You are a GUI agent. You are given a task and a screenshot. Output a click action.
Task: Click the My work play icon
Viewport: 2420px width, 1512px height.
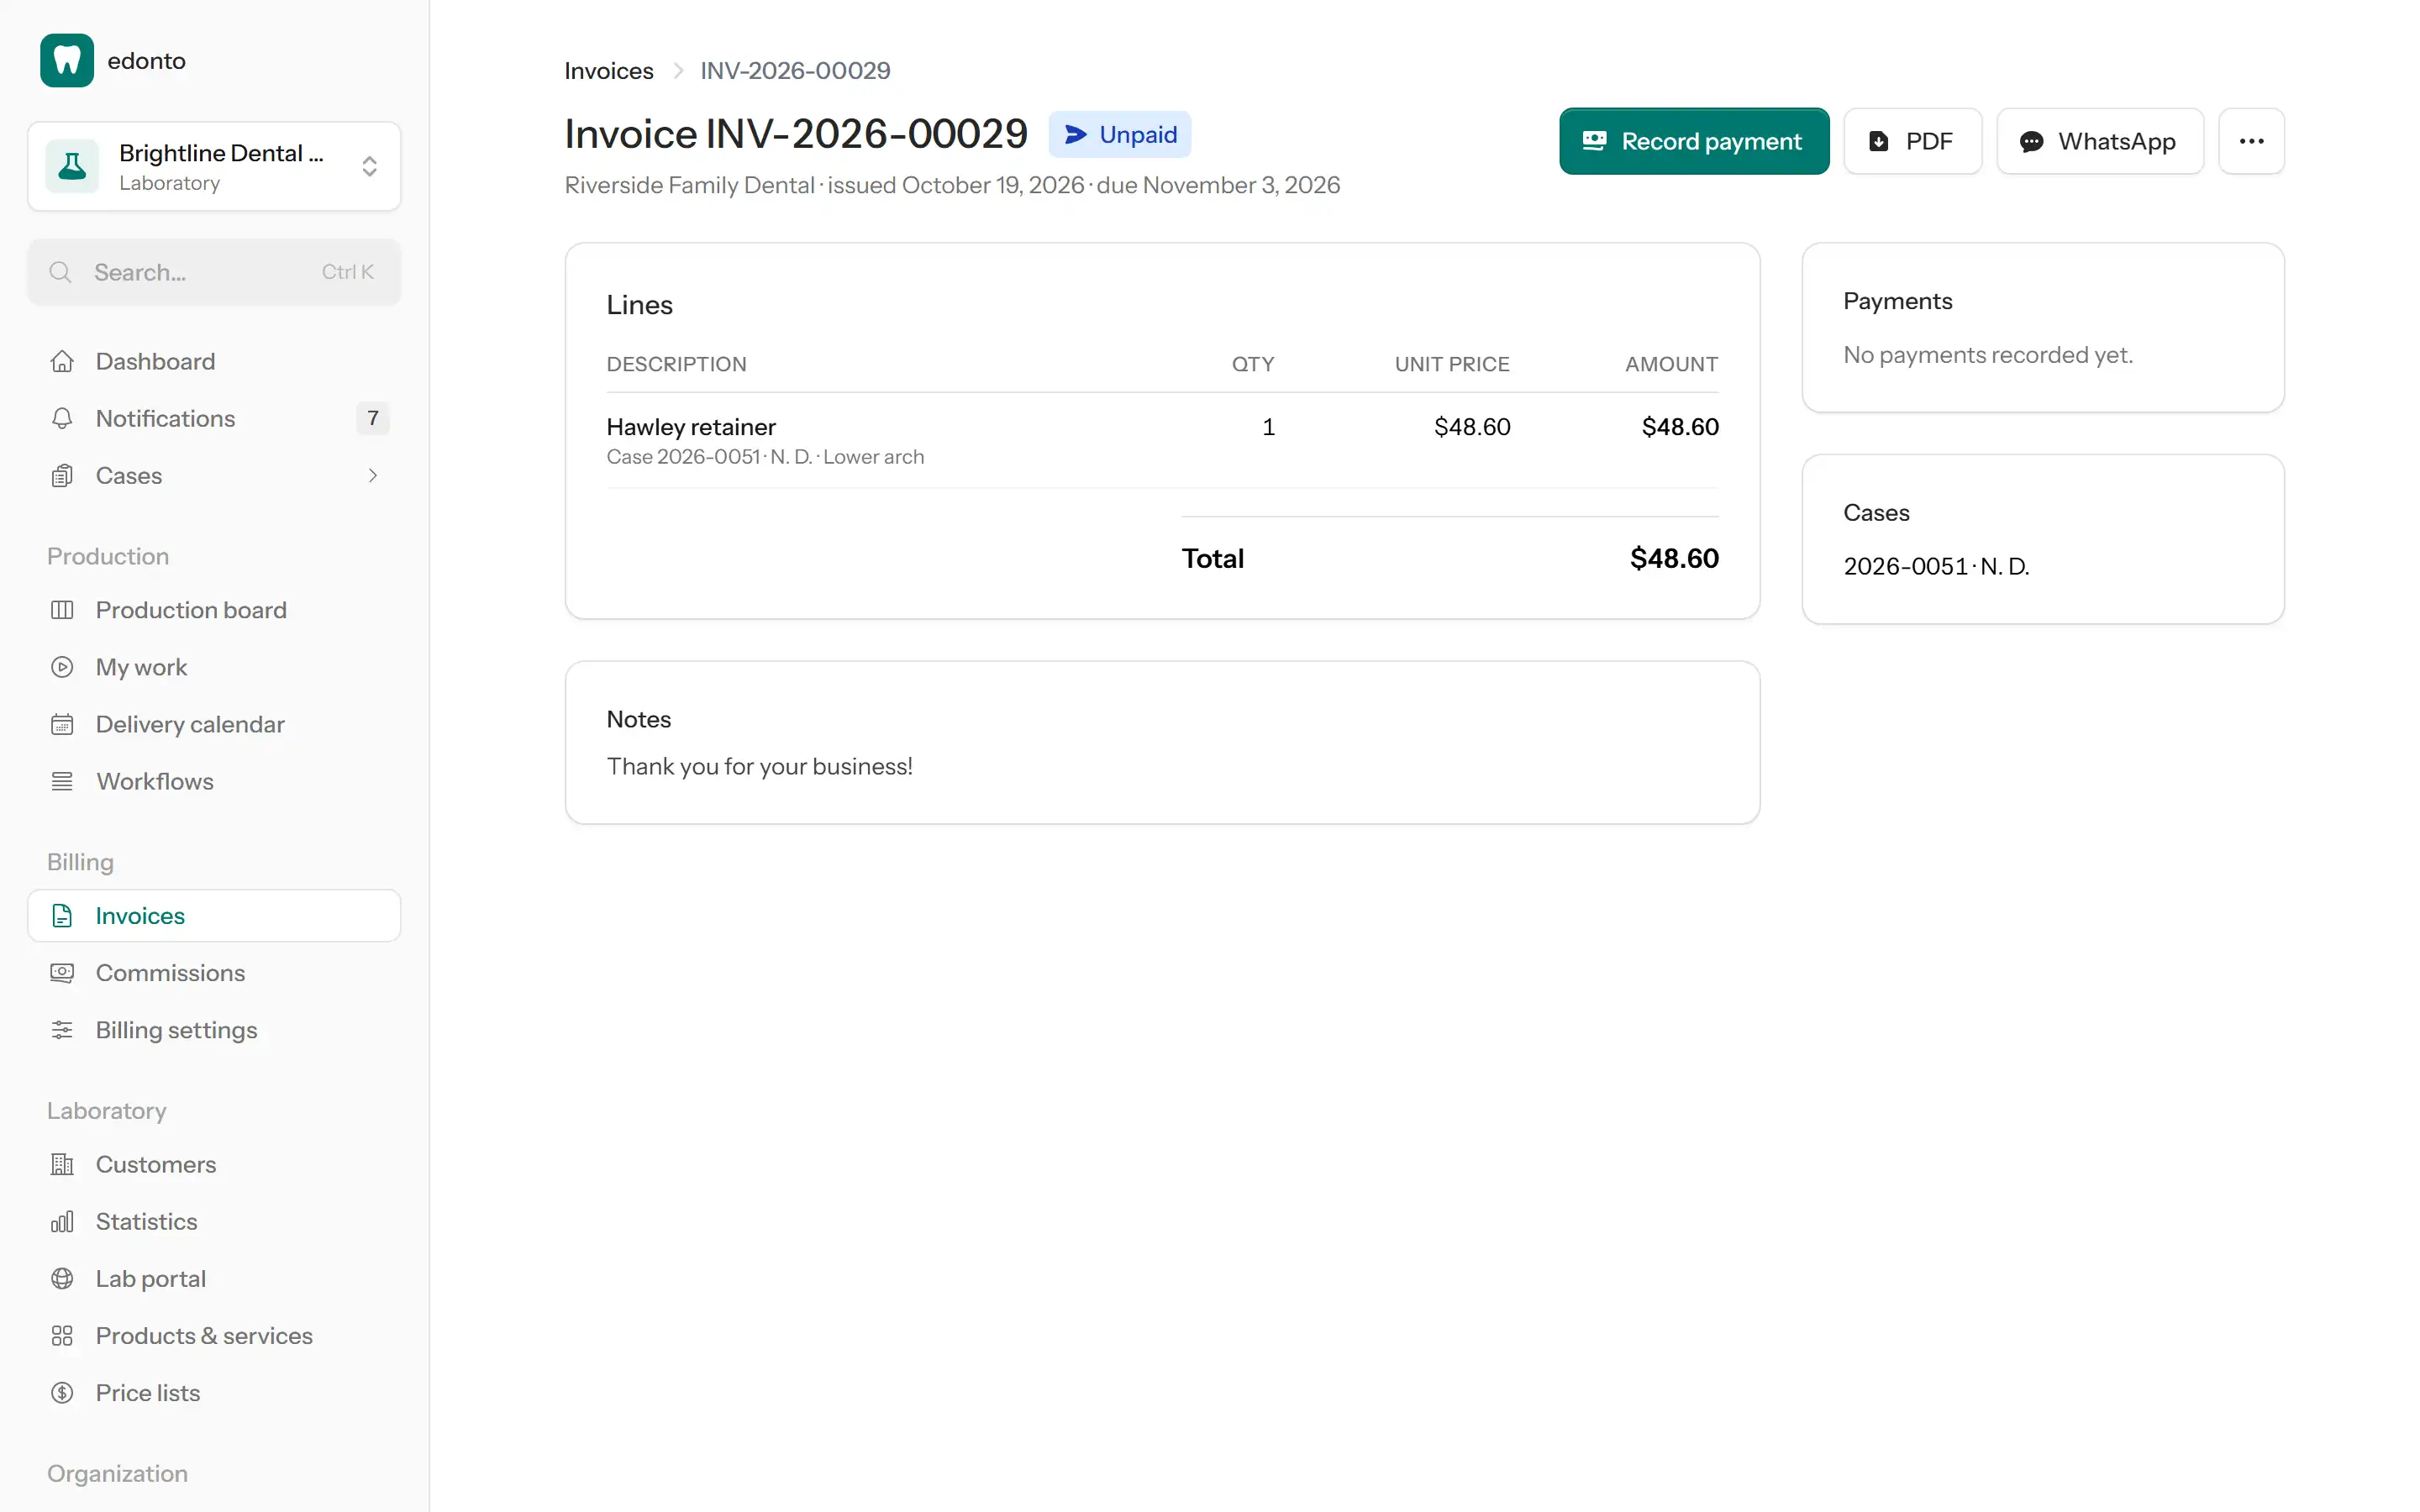click(x=62, y=667)
